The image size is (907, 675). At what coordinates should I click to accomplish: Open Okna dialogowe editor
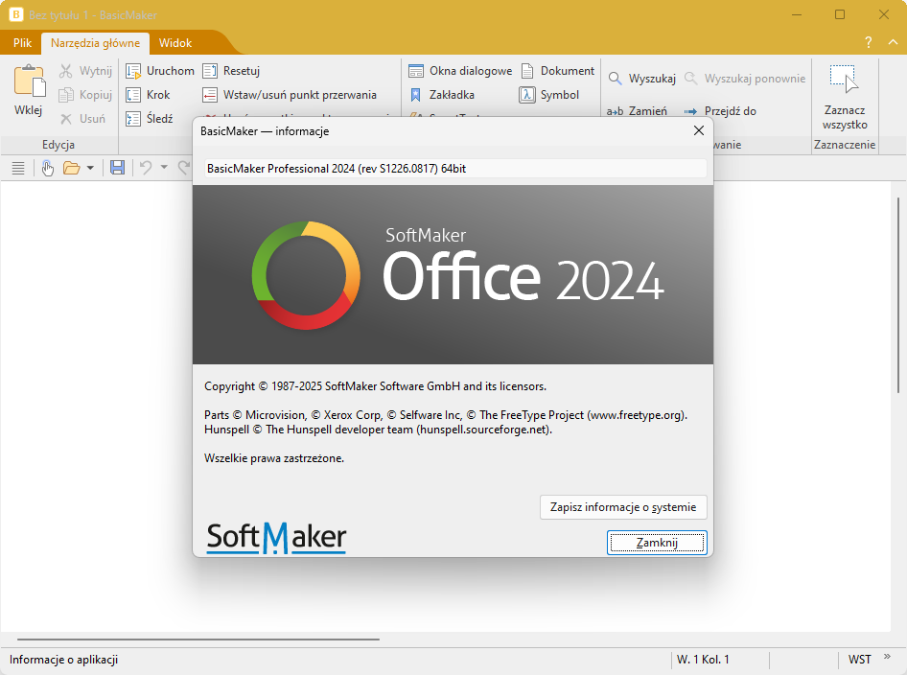point(460,71)
